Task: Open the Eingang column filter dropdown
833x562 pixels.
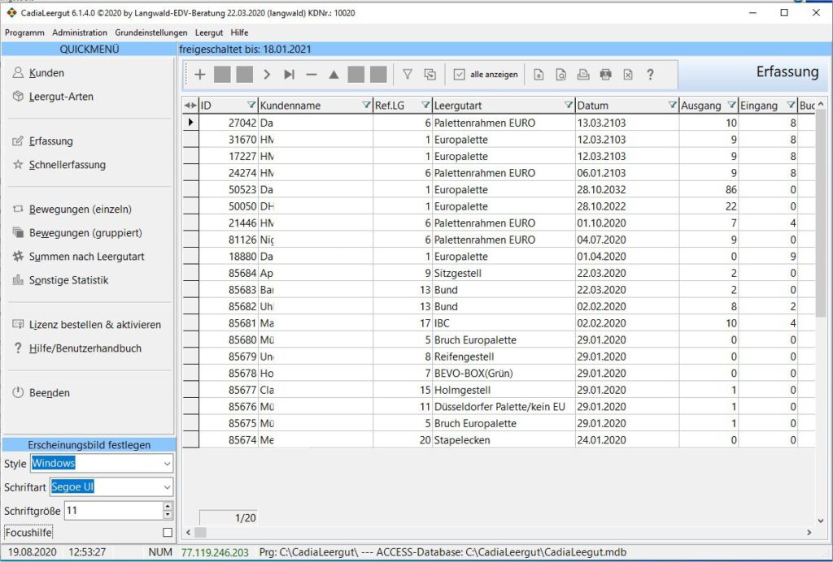Action: 791,105
